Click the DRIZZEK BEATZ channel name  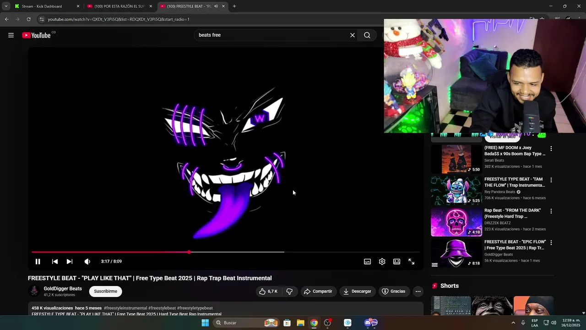click(x=498, y=223)
